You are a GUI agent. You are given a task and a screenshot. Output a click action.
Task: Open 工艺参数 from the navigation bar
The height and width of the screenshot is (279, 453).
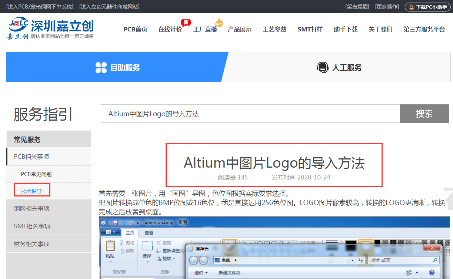[274, 30]
